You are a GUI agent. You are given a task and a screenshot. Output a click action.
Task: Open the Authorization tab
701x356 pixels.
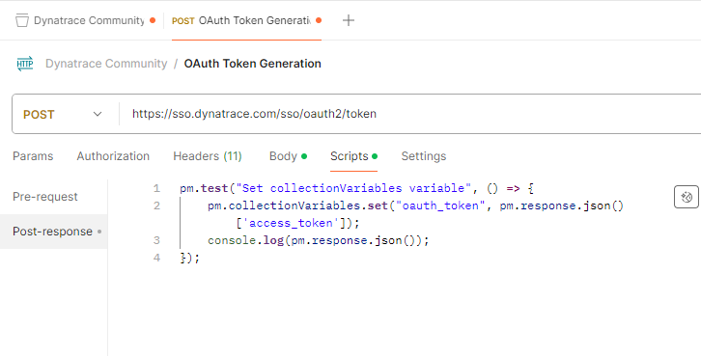pos(113,156)
